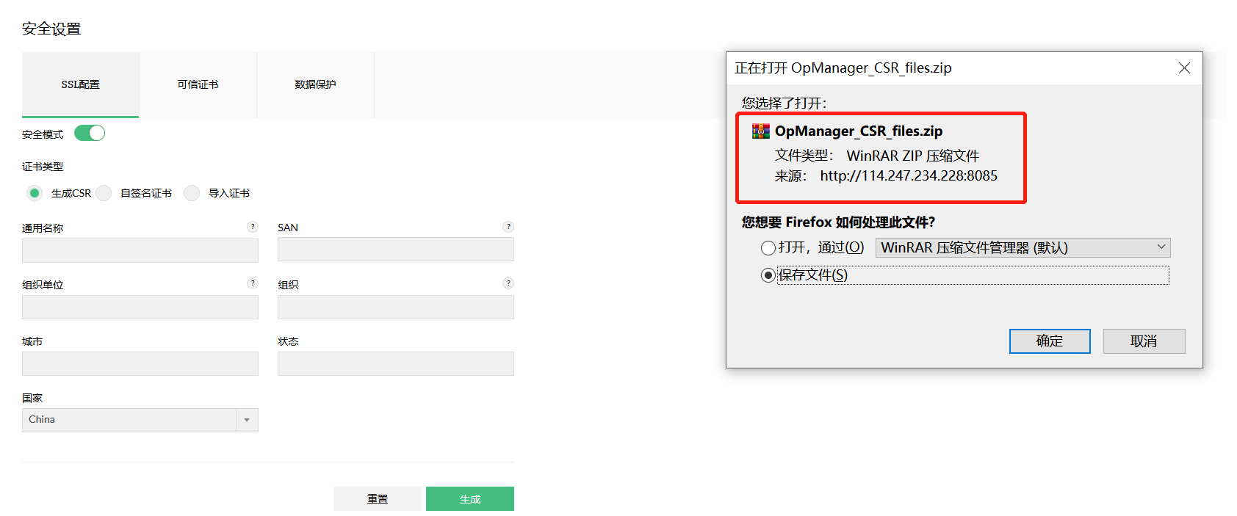Click the file name OpManager_CSR_files.zip text
This screenshot has height=516, width=1237.
click(x=859, y=131)
